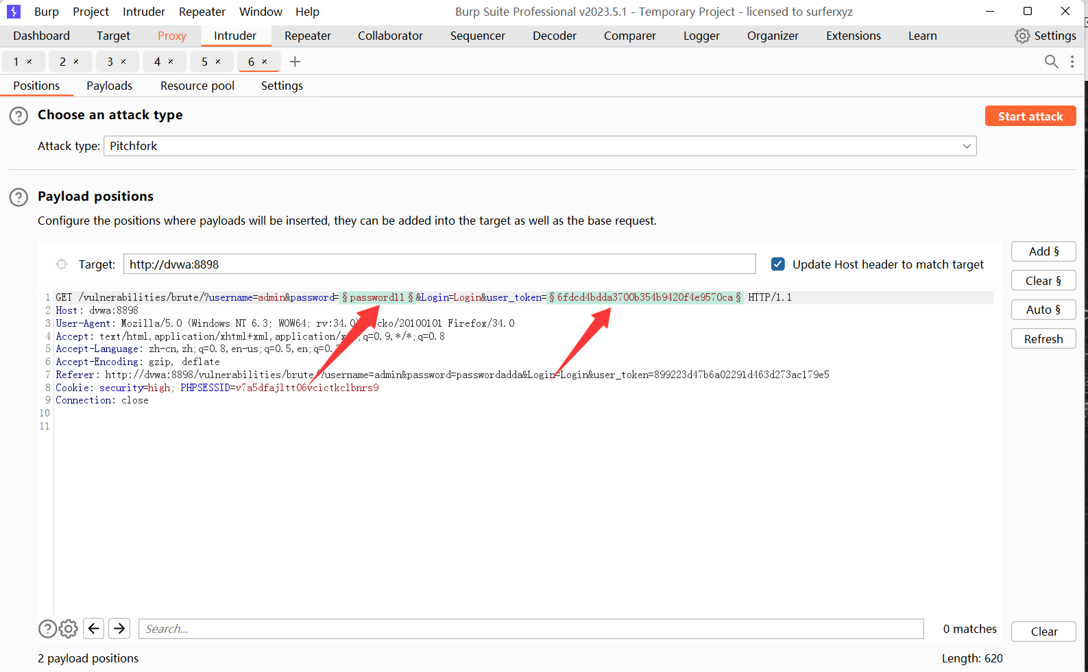Click into the Target URL field
This screenshot has width=1088, height=672.
click(439, 264)
